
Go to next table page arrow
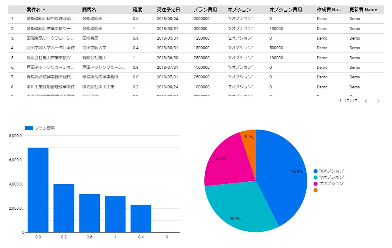tap(378, 101)
